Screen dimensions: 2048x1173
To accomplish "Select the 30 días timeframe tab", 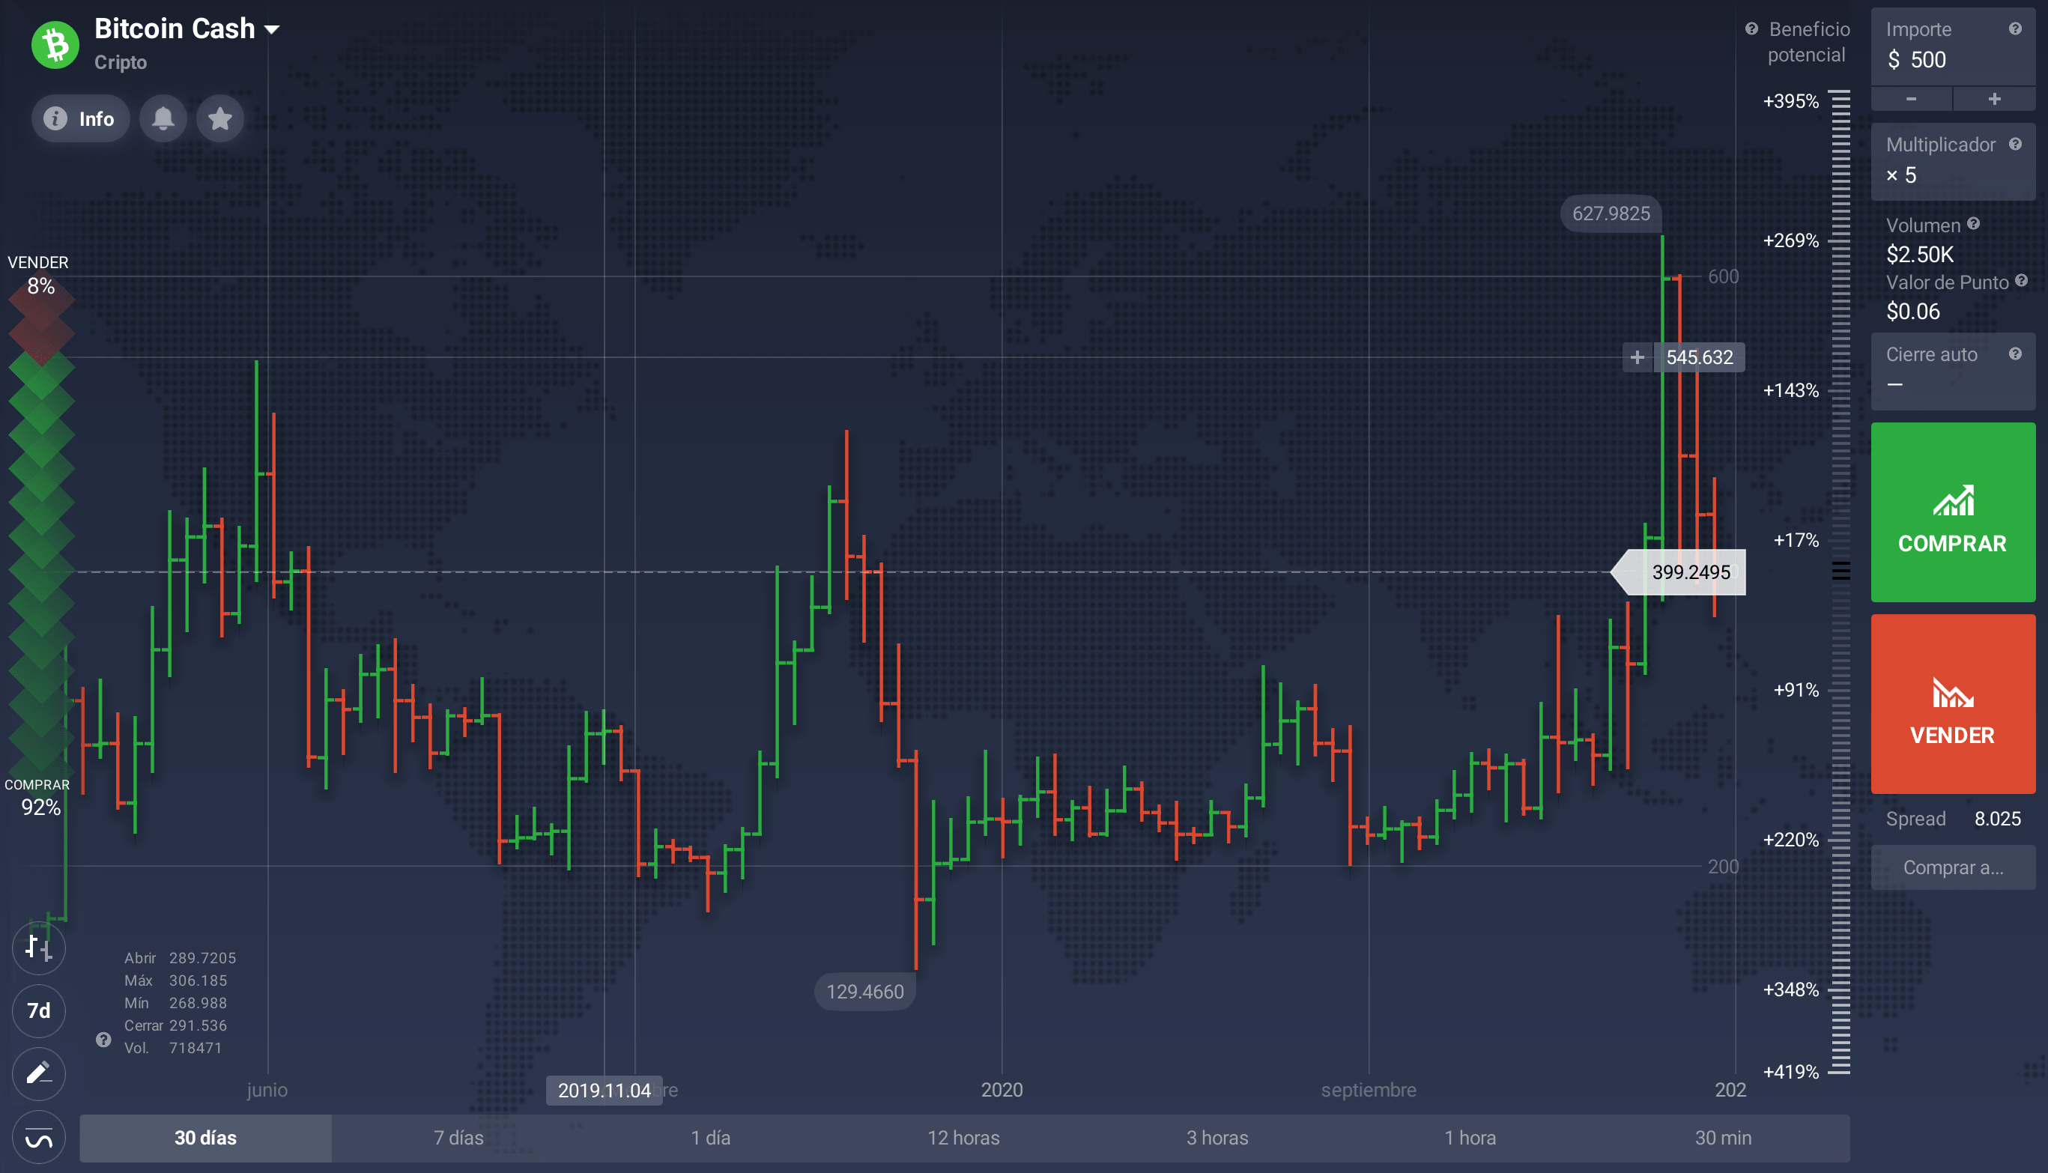I will 205,1138.
